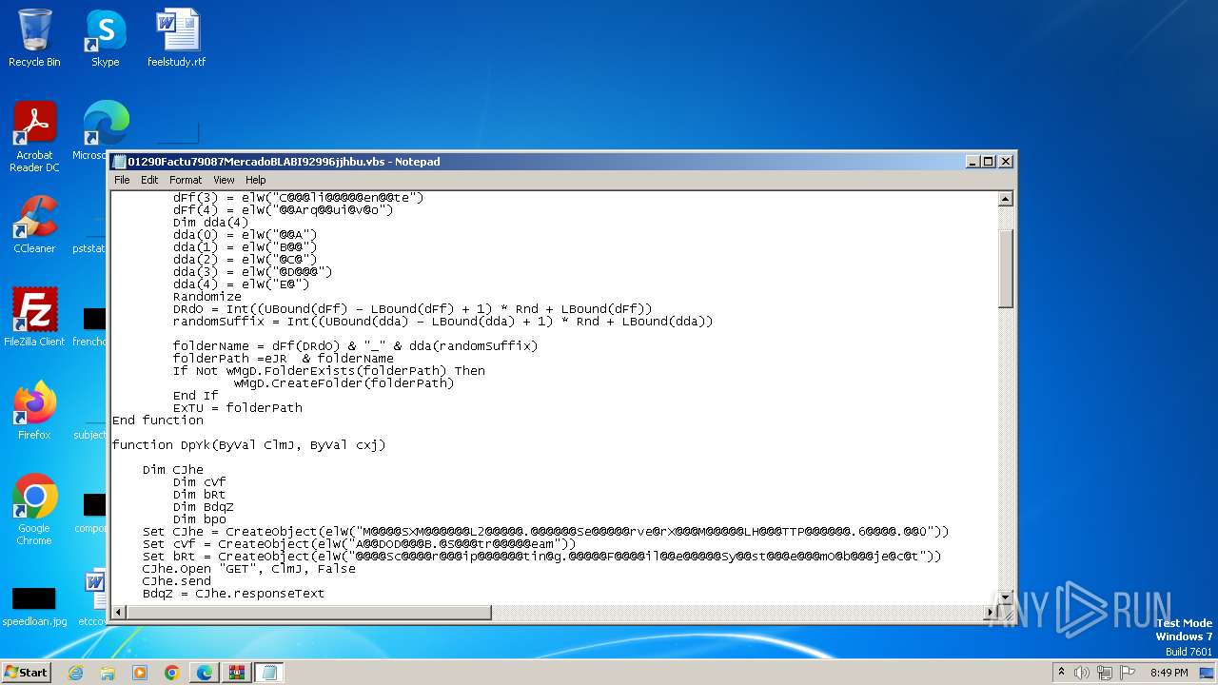Switch to WinRAR in the taskbar
The height and width of the screenshot is (685, 1218).
tap(236, 673)
